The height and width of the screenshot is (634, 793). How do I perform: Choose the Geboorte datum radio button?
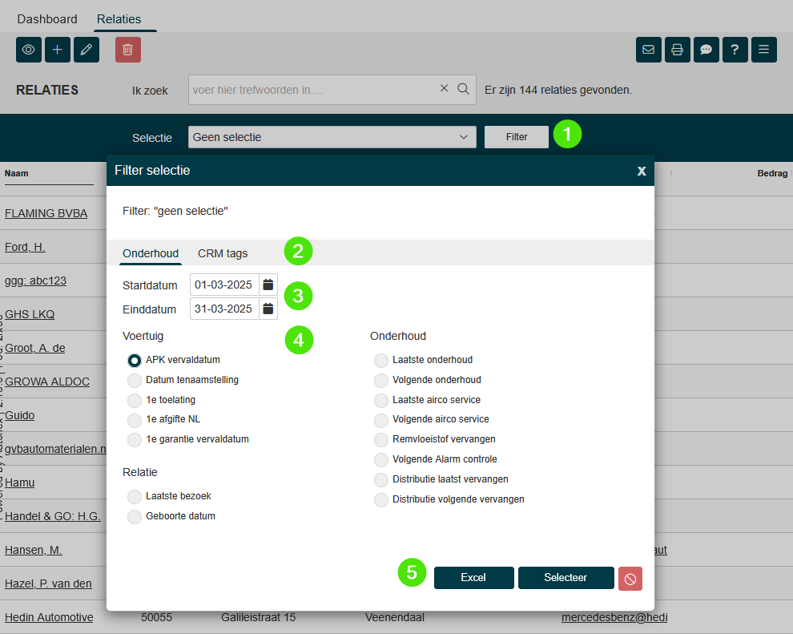pos(135,516)
